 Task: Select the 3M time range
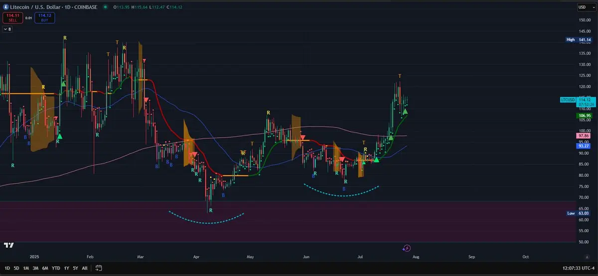35,268
